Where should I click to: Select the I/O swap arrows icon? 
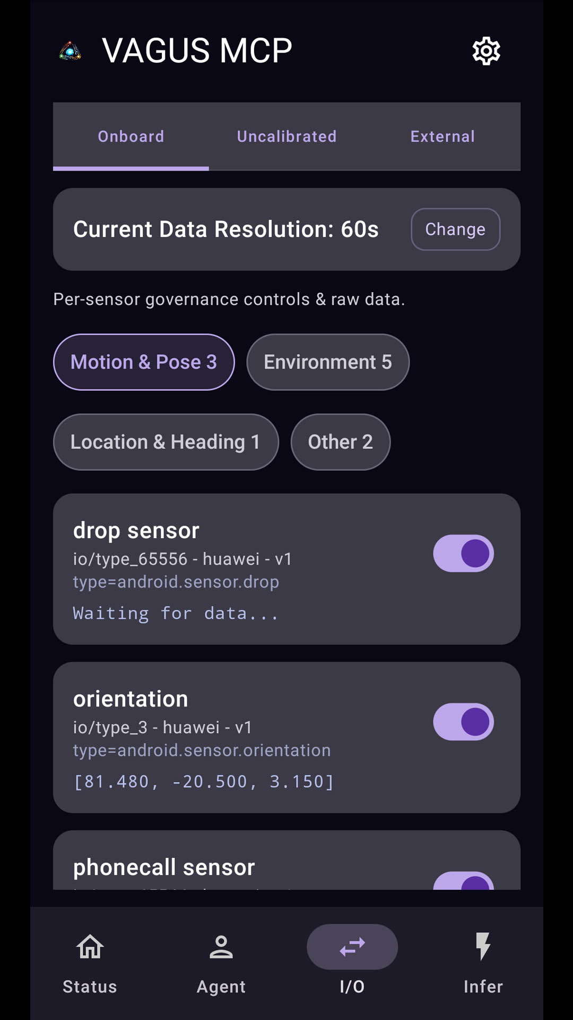352,947
